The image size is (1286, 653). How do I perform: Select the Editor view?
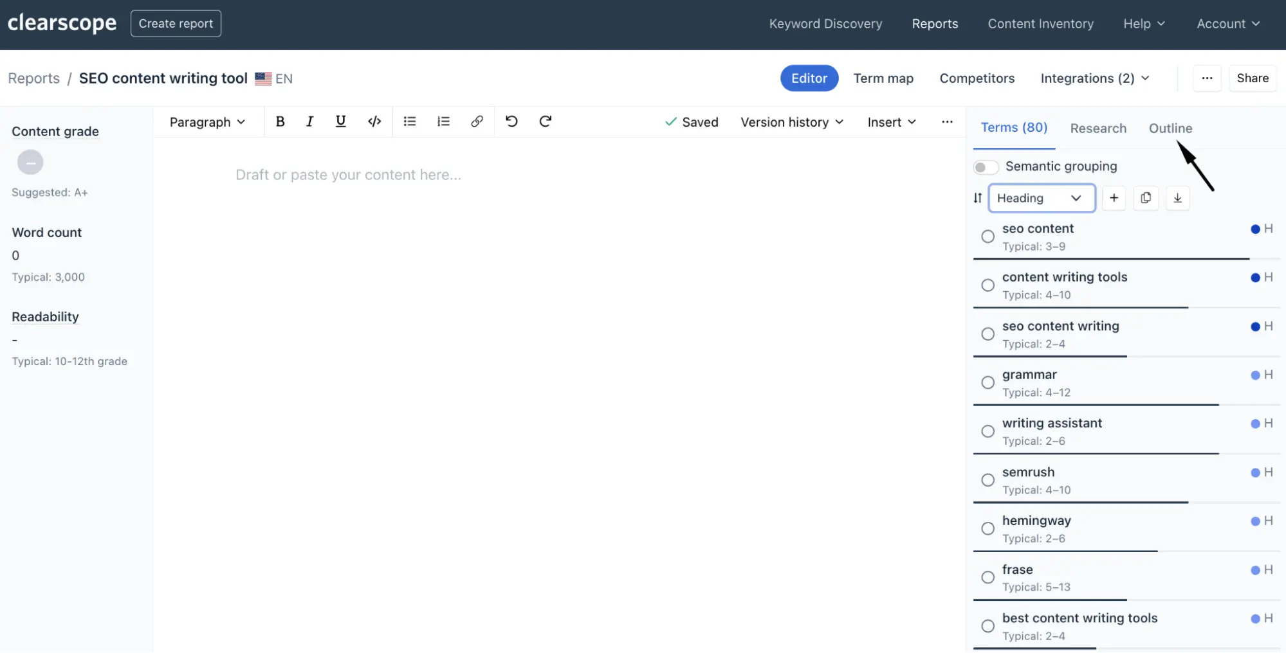coord(809,78)
